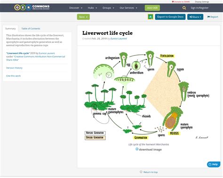This screenshot has width=223, height=178.
Task: Click the creation date Feb. 28, 2019
Action: pyautogui.click(x=99, y=39)
